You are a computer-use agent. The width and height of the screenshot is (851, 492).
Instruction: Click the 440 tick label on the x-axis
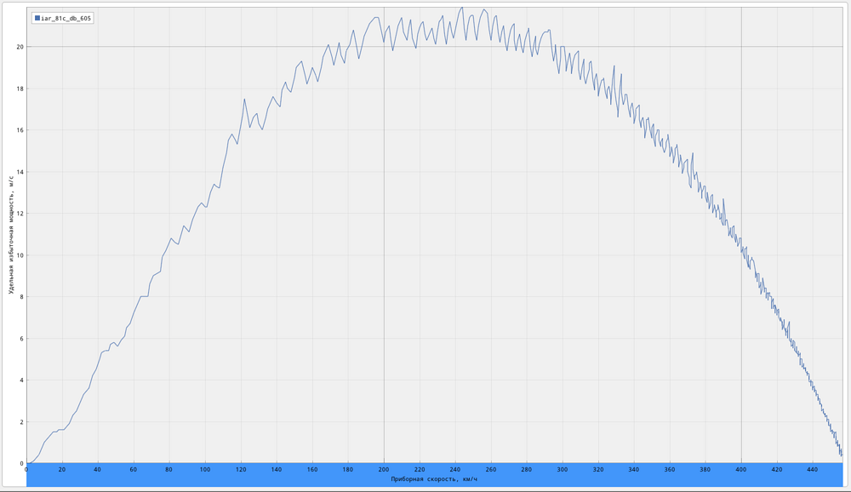tap(813, 469)
